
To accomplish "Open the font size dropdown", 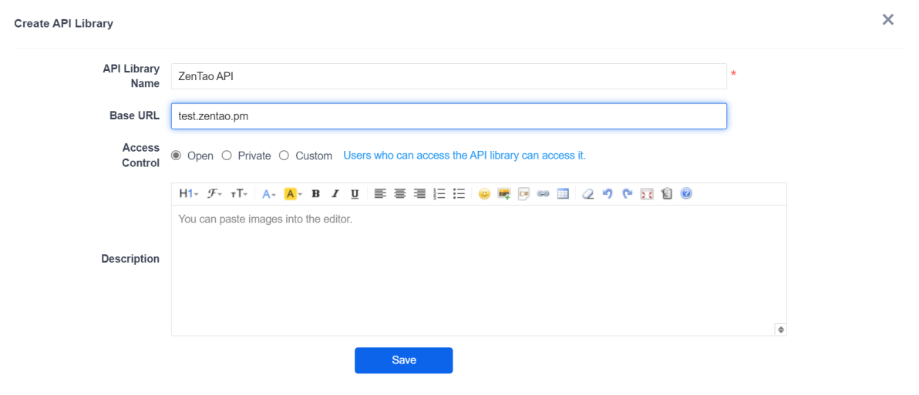I will point(238,194).
